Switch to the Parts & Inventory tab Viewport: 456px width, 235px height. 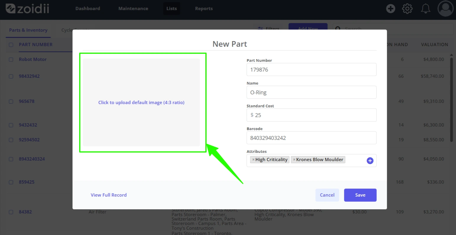28,30
